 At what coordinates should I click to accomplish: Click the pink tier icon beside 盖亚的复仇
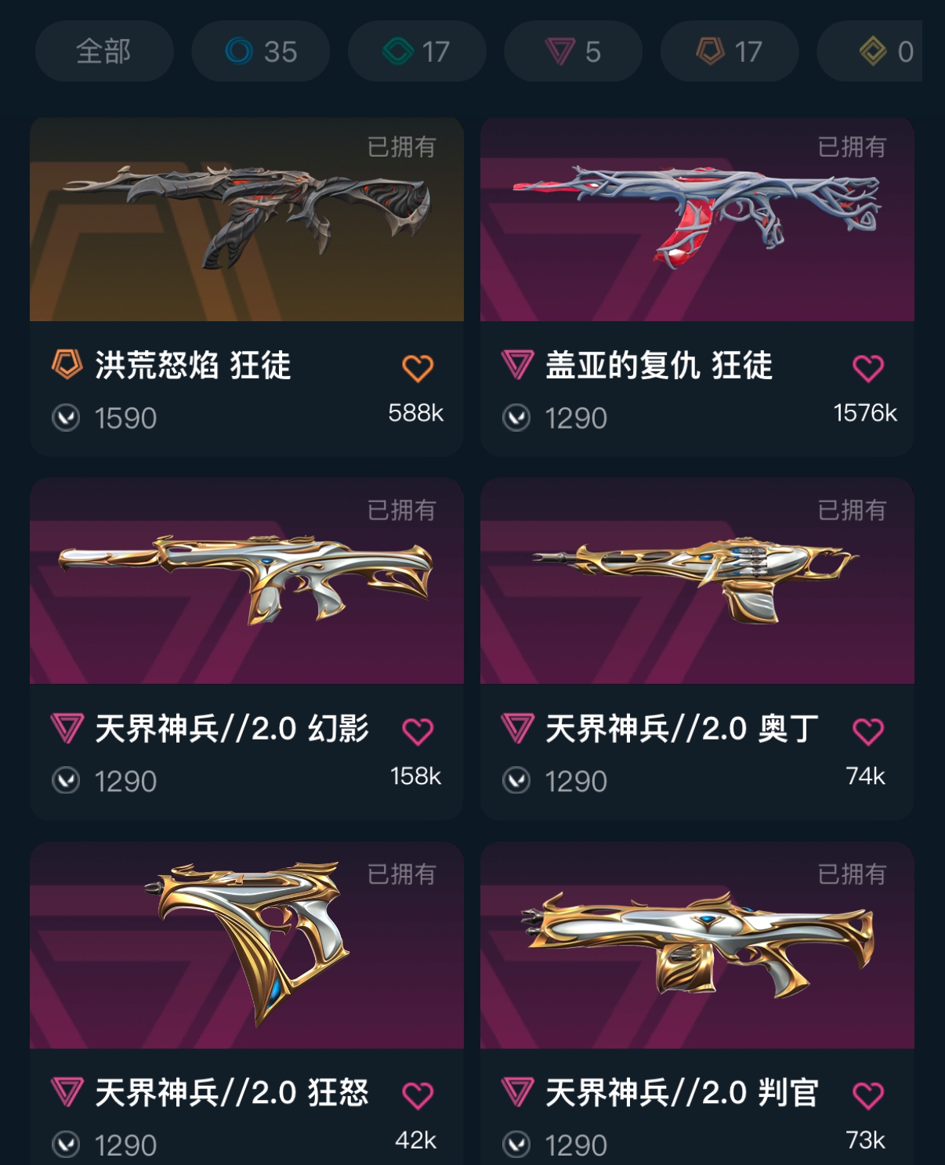click(x=517, y=364)
